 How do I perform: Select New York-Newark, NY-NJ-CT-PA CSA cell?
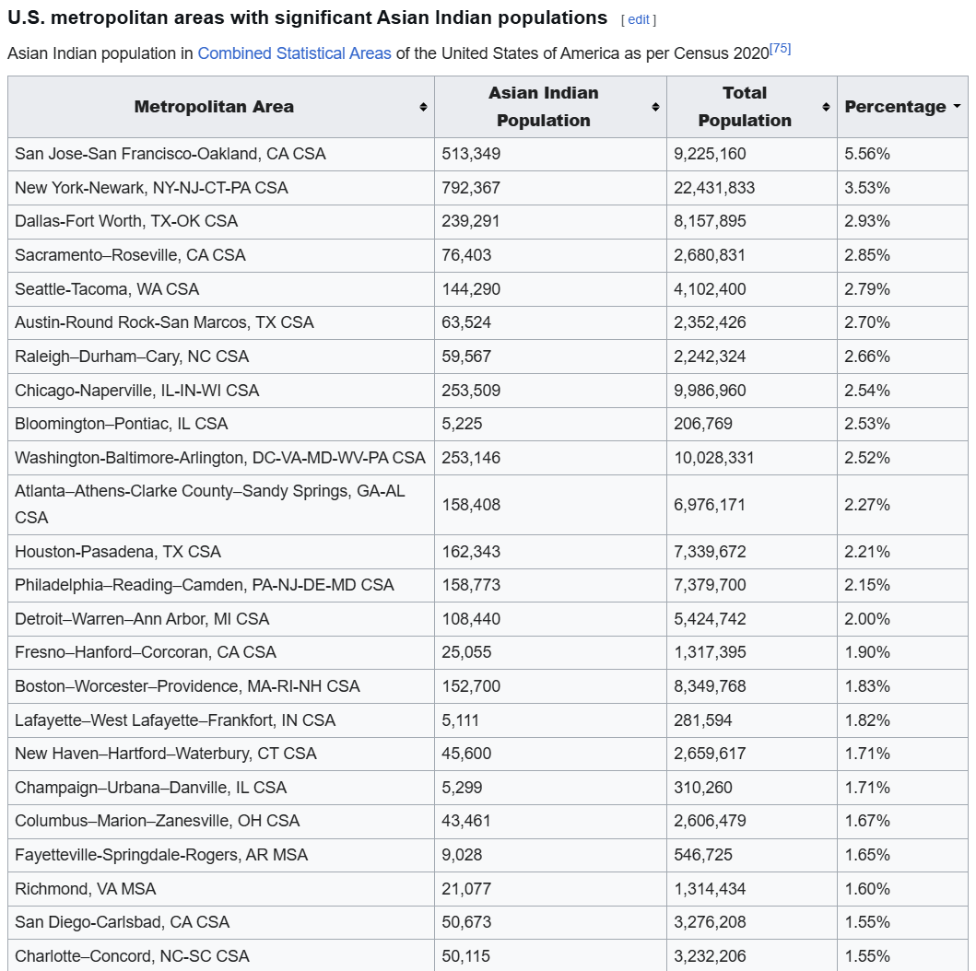[x=221, y=188]
